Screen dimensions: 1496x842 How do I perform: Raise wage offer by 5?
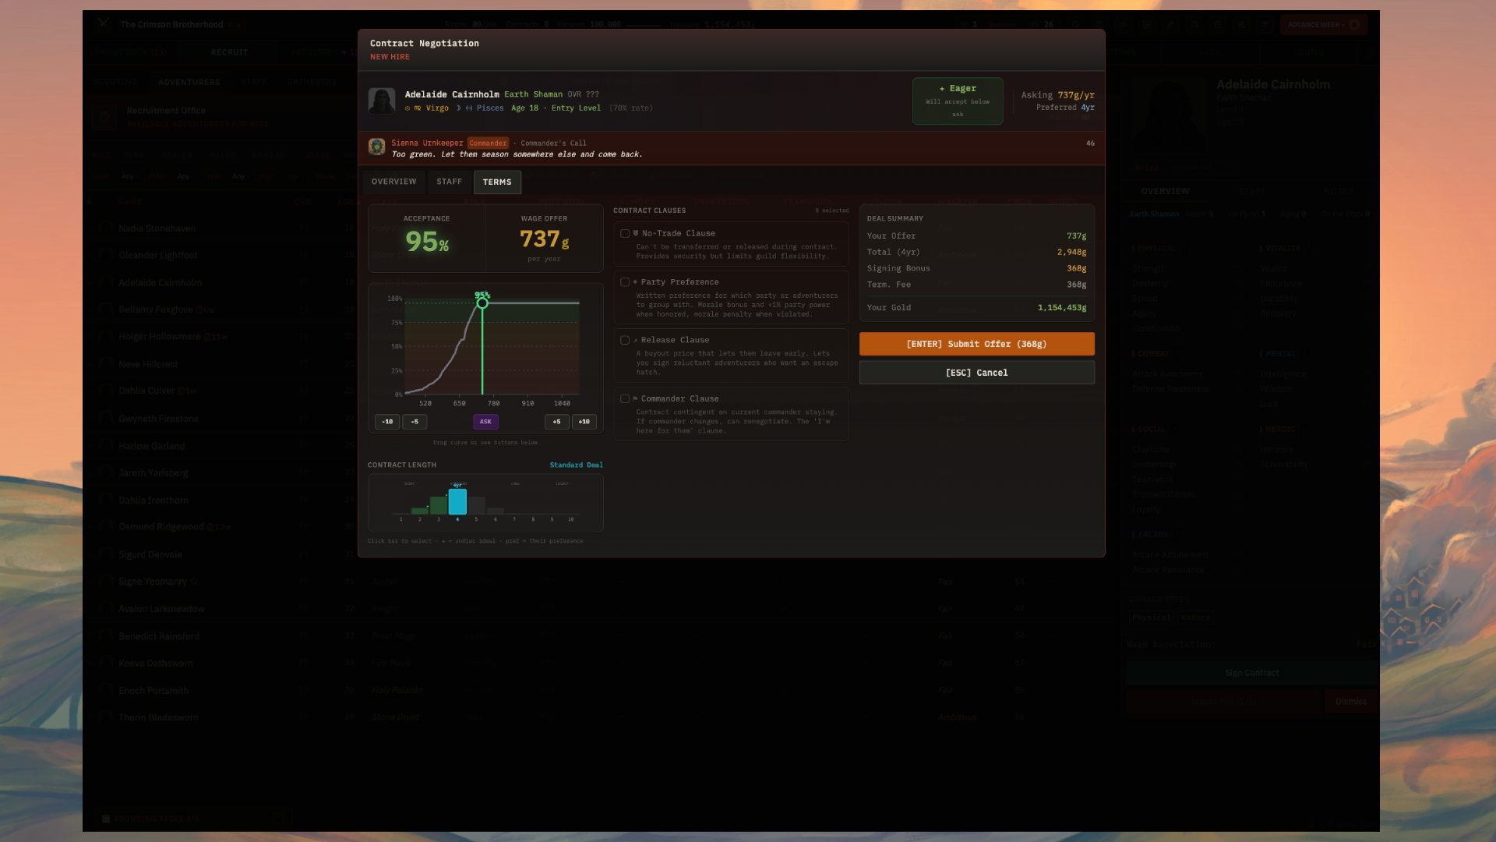pyautogui.click(x=556, y=422)
